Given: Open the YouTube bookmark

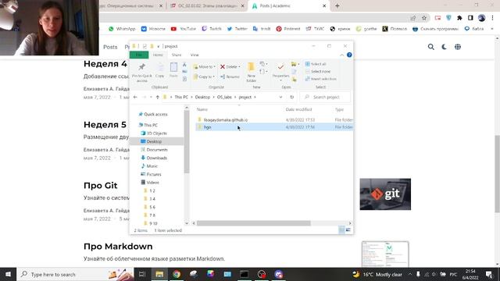Looking at the screenshot, I should click(184, 29).
